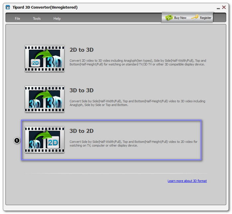The width and height of the screenshot is (232, 214).
Task: Select the 3D to 3D heading
Action: 82,90
